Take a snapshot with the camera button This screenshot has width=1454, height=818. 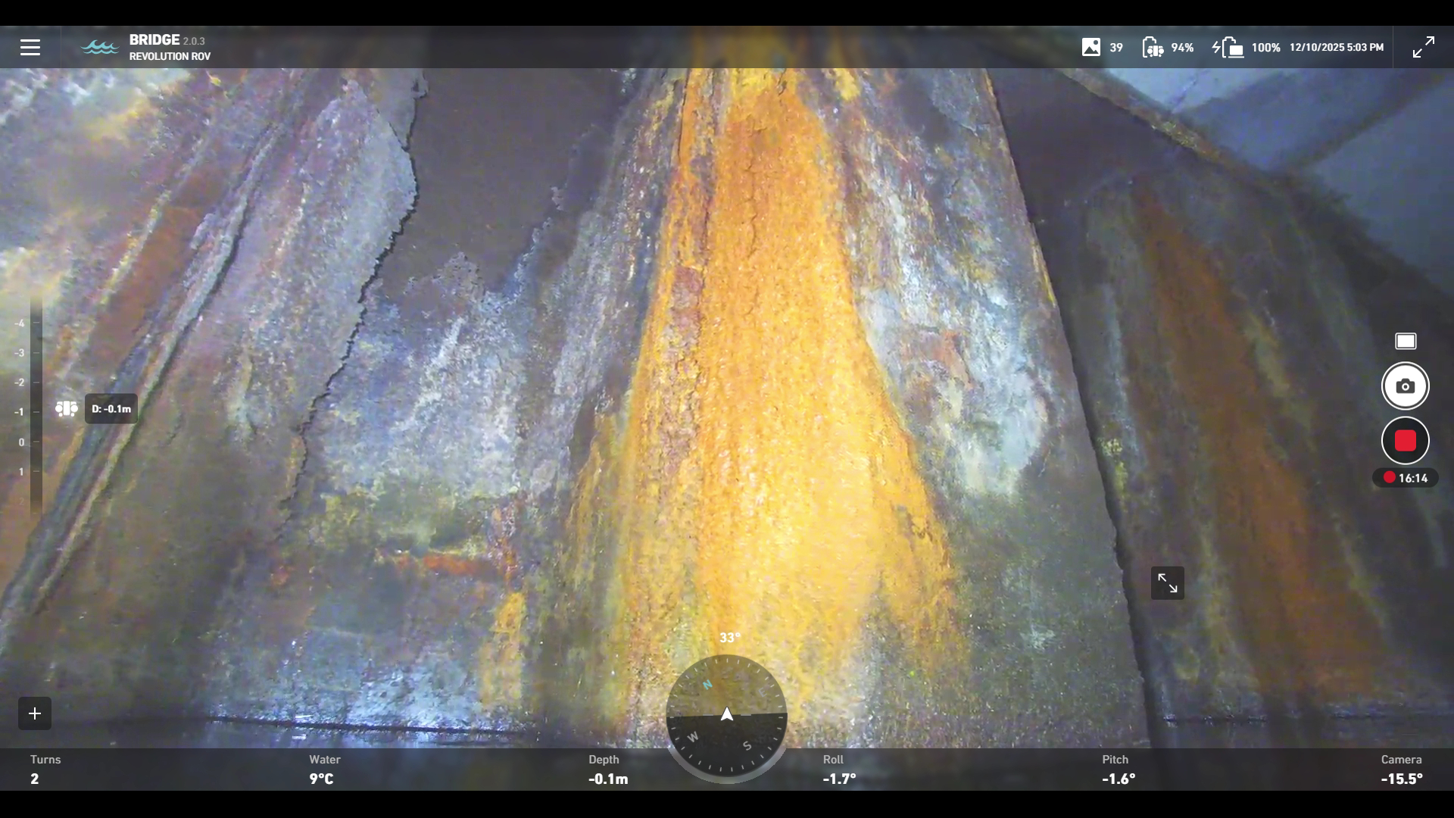(1406, 386)
